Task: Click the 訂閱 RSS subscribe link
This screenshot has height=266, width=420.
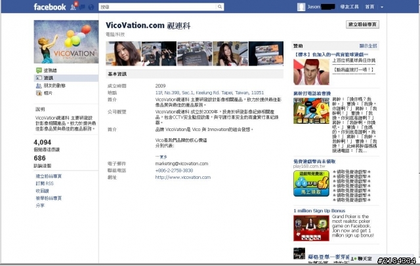Action: click(x=45, y=183)
